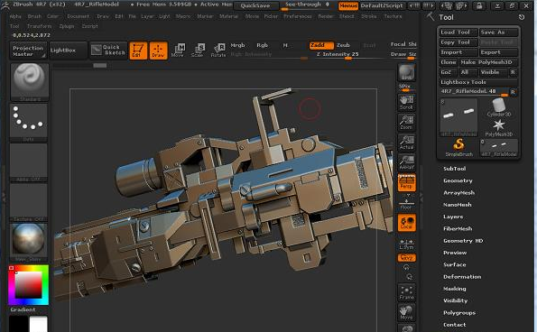Click the Zoom canvas icon
The width and height of the screenshot is (537, 332).
[406, 122]
